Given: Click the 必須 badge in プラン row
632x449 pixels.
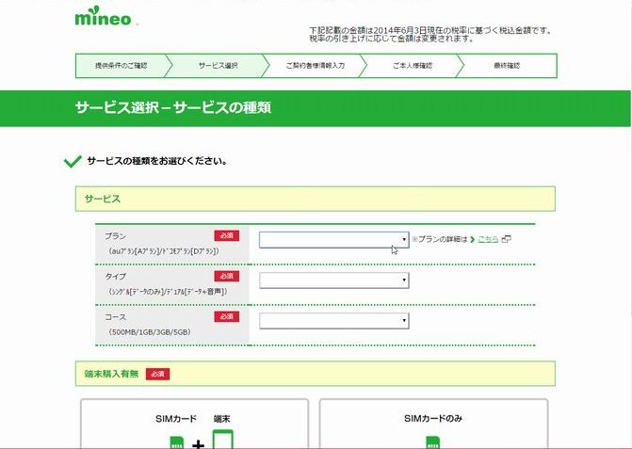Looking at the screenshot, I should (x=226, y=235).
